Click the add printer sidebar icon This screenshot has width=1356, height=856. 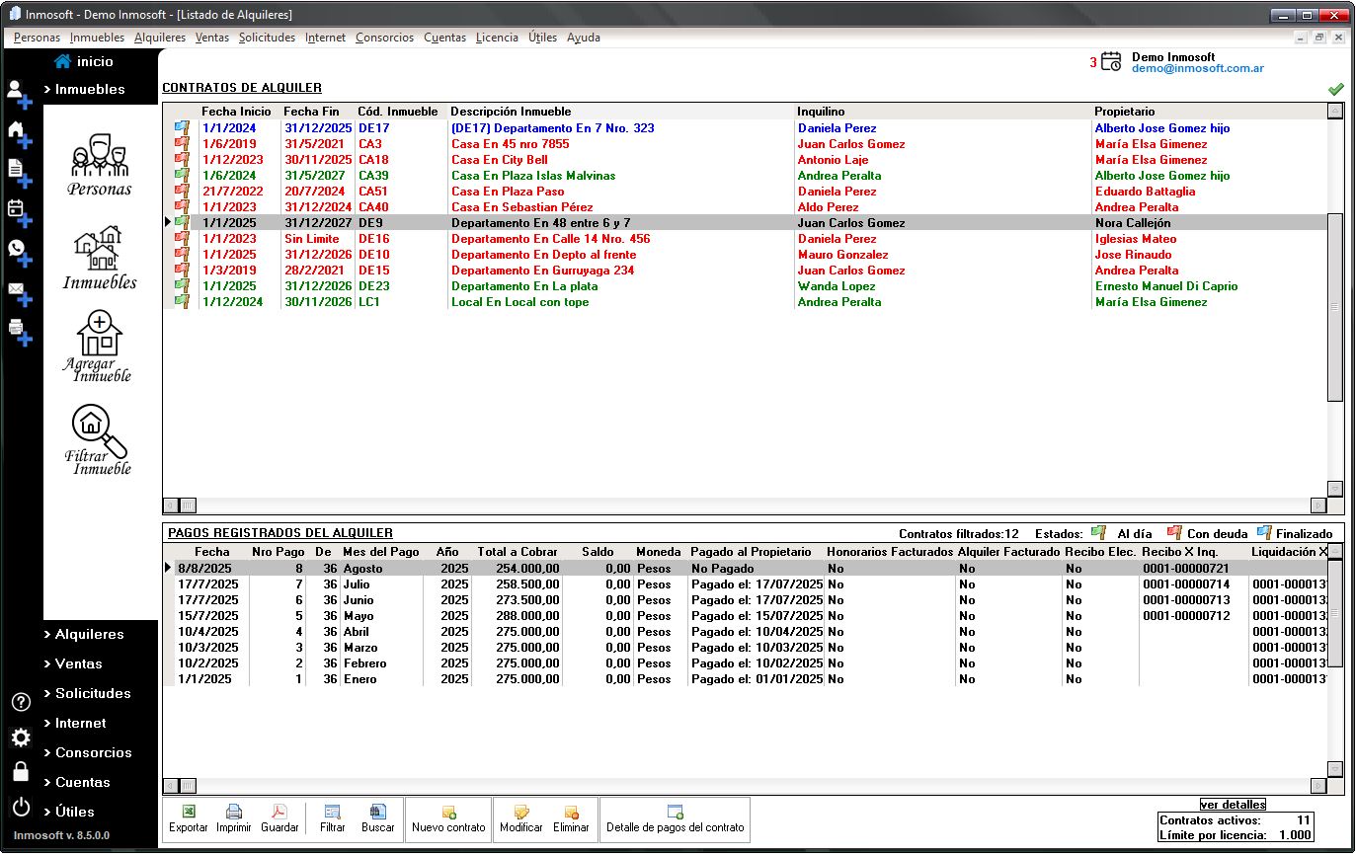[x=20, y=332]
